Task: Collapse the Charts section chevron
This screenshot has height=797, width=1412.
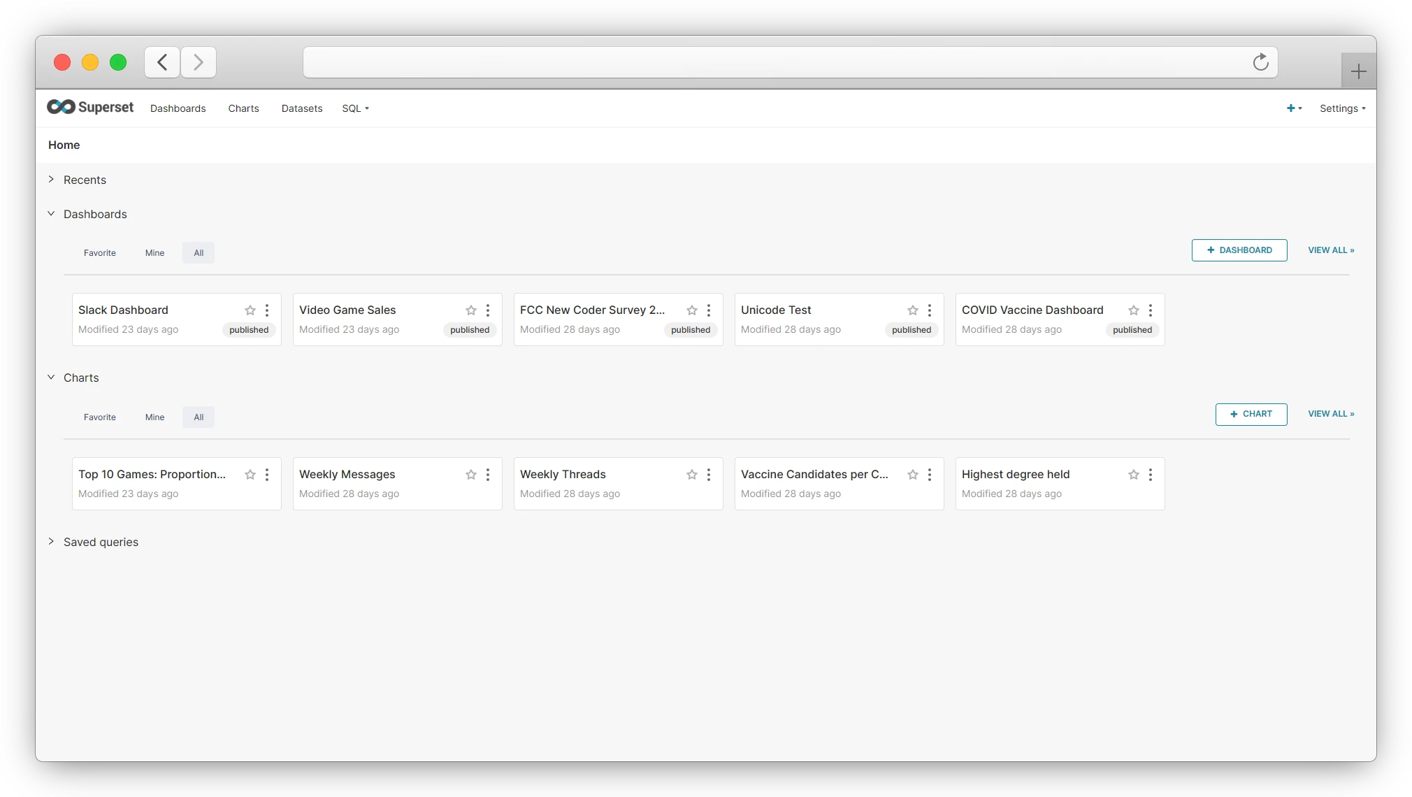Action: coord(51,378)
